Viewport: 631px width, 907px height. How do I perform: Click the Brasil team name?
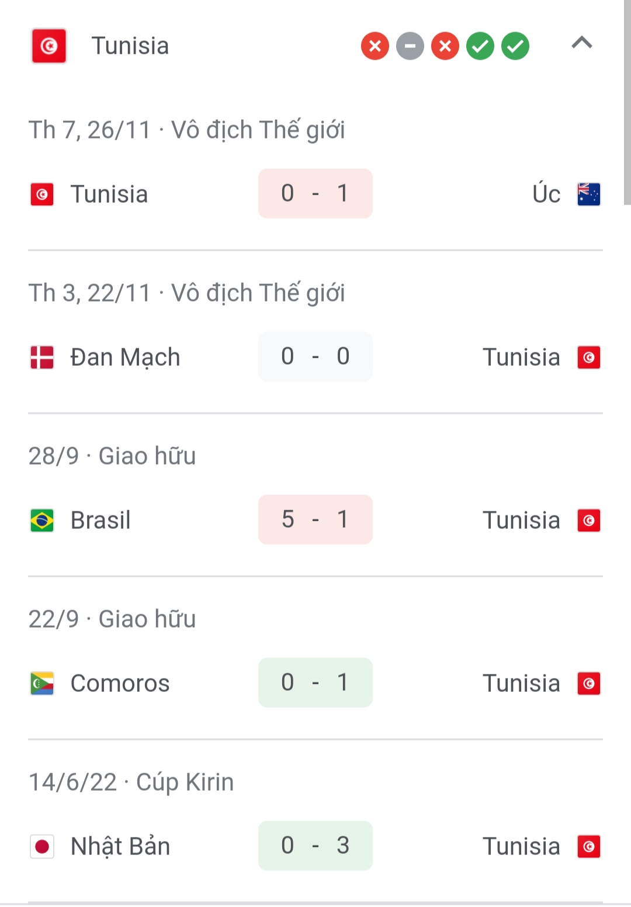coord(100,520)
